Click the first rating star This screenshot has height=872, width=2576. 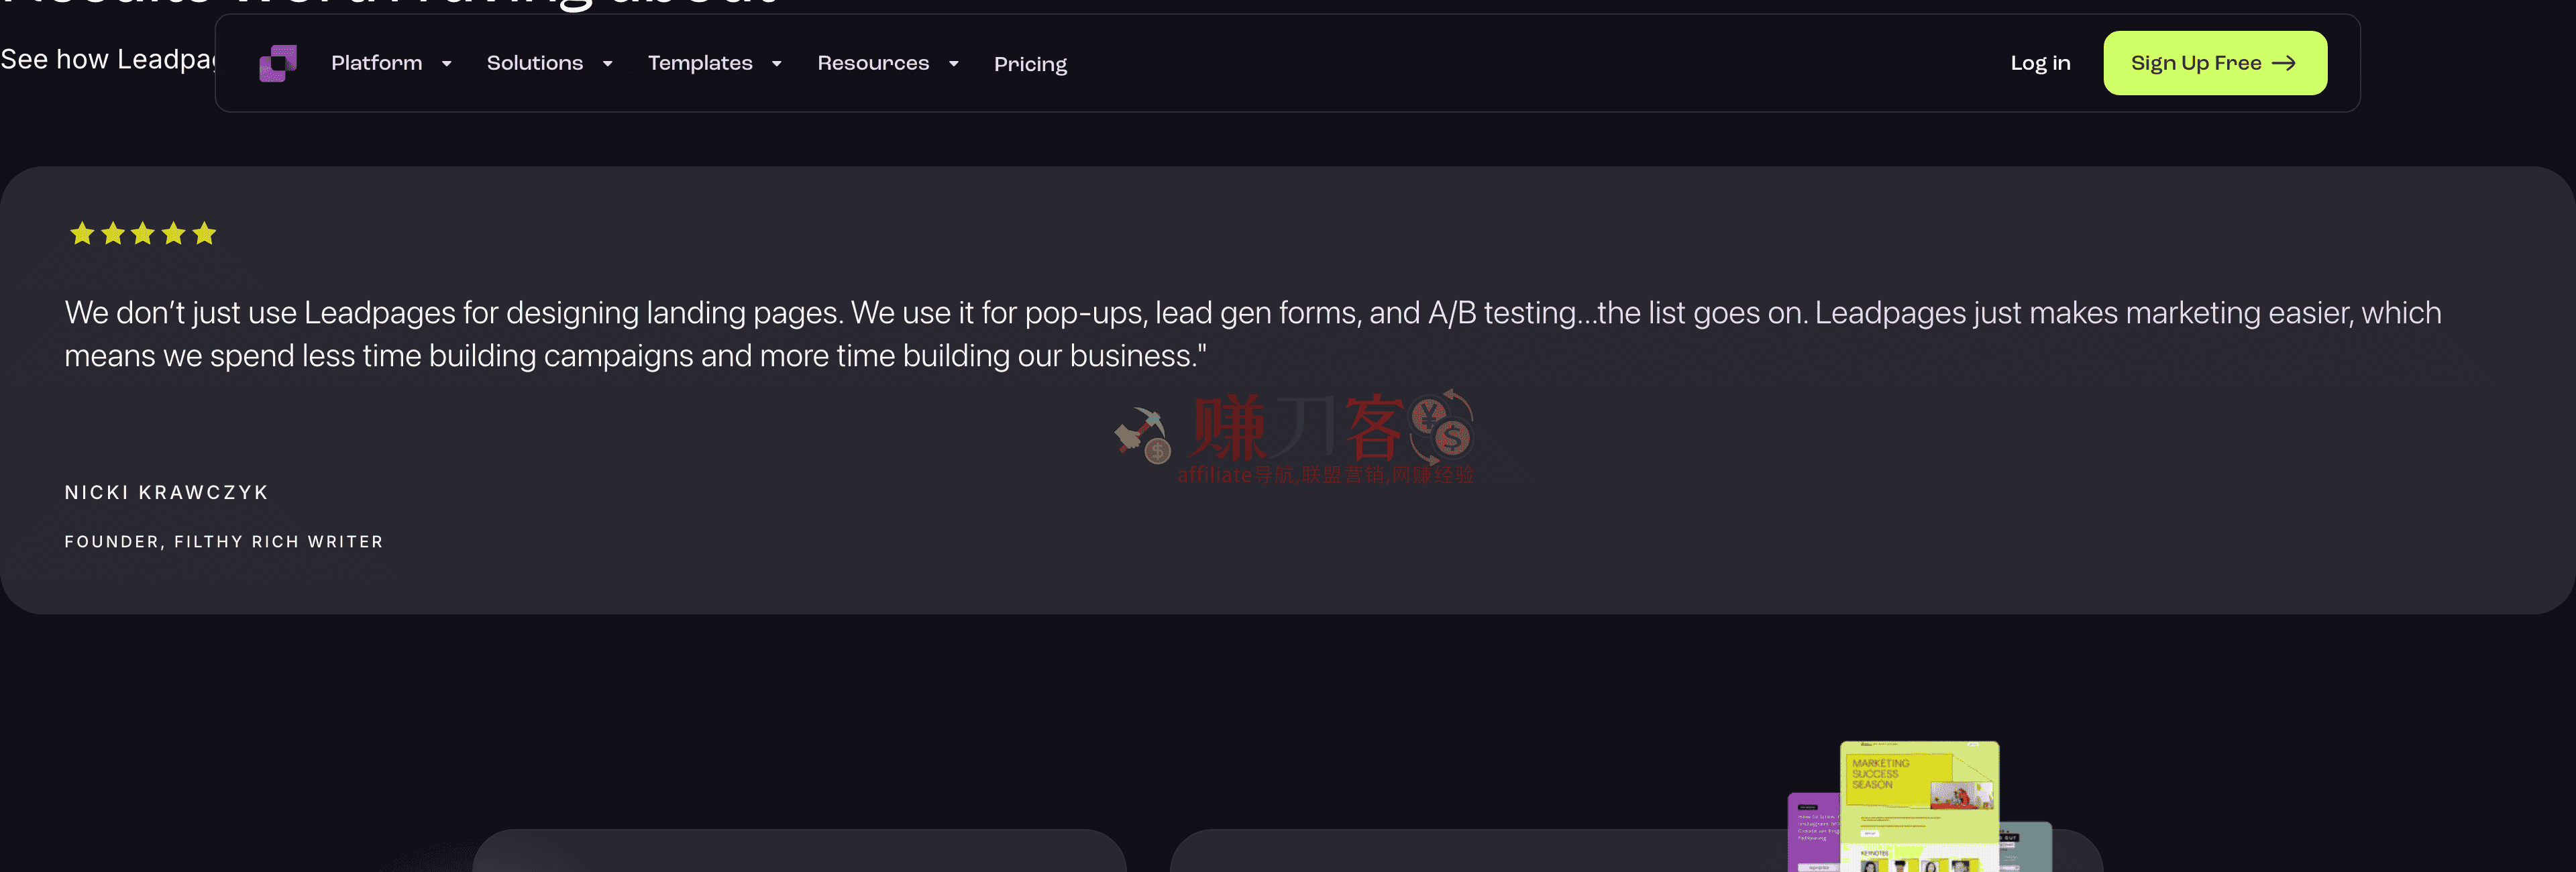click(x=82, y=234)
